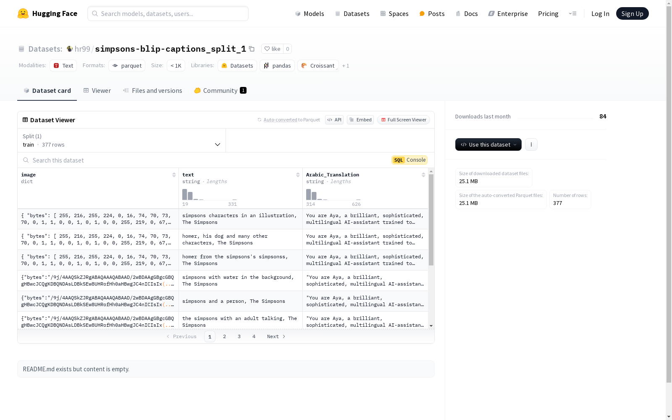Click the dataset title simpsons-blip-captions_split_1
This screenshot has height=420, width=672.
click(x=171, y=49)
